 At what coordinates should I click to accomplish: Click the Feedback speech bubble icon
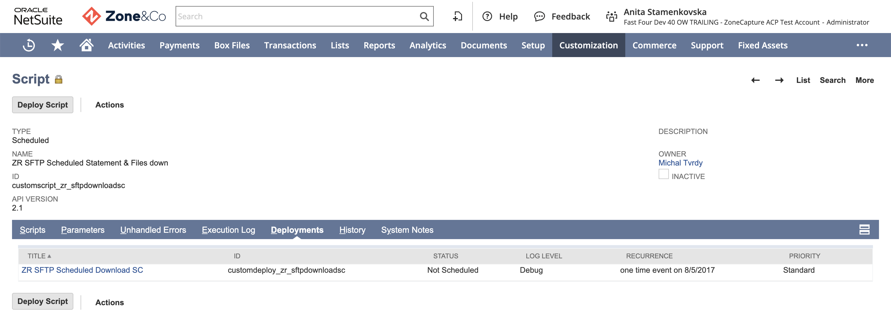point(539,16)
